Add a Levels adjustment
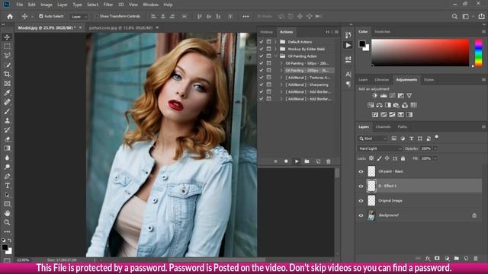488x274 pixels. [384, 96]
